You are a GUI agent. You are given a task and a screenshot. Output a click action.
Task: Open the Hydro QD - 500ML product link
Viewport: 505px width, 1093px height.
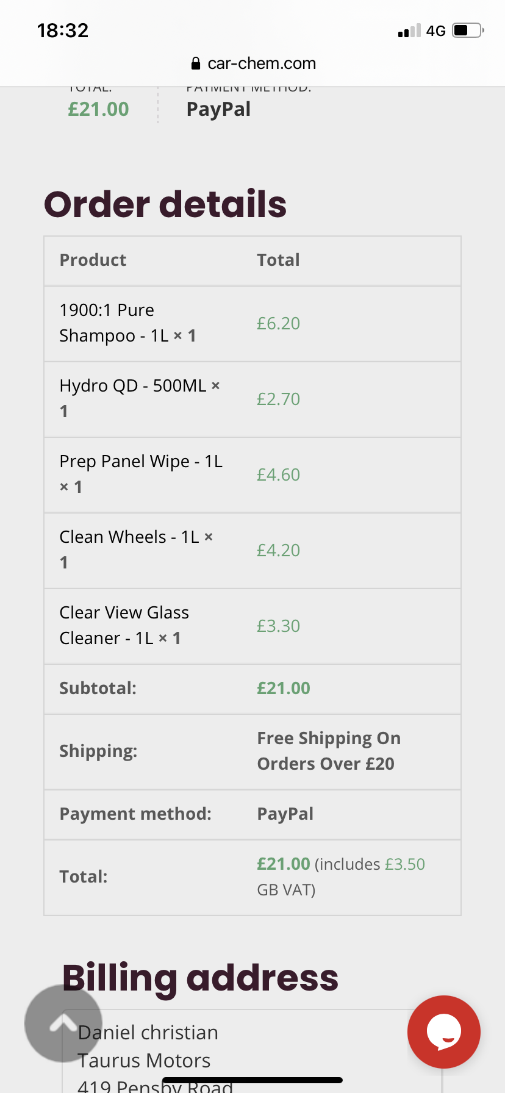133,385
